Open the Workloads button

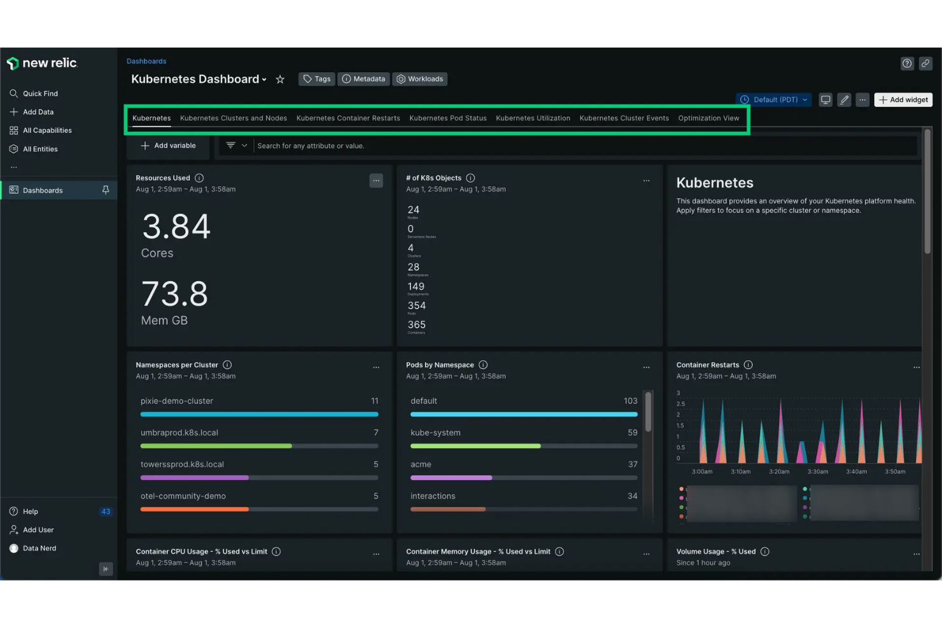(x=420, y=79)
